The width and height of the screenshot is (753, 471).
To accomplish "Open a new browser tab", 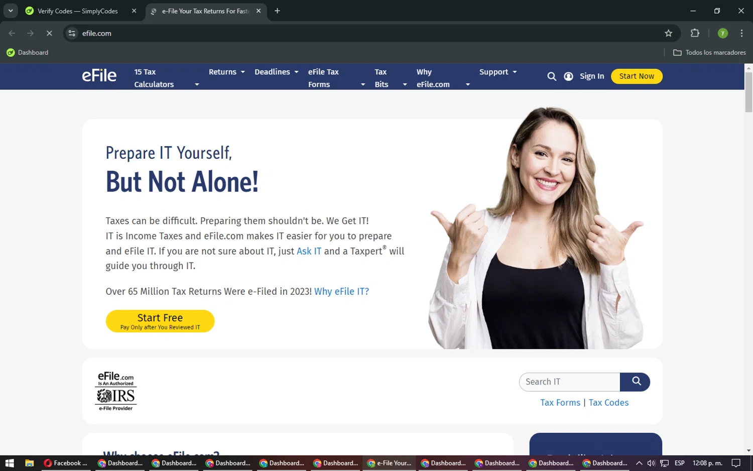I will click(277, 11).
